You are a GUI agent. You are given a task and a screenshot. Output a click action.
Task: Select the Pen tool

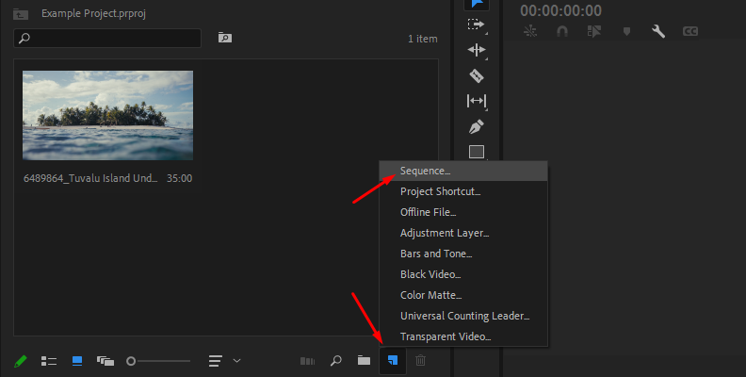pyautogui.click(x=477, y=126)
